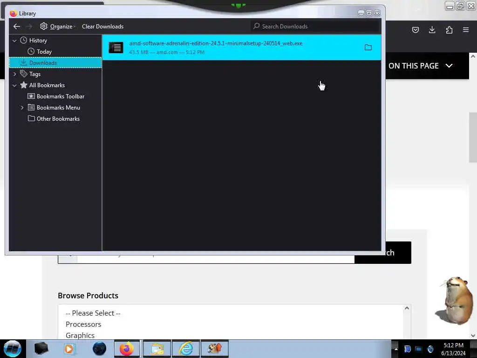Select the amd-software-adrenalin download entry

point(242,48)
